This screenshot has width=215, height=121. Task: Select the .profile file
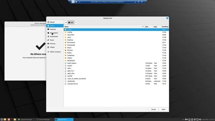(x=116, y=76)
